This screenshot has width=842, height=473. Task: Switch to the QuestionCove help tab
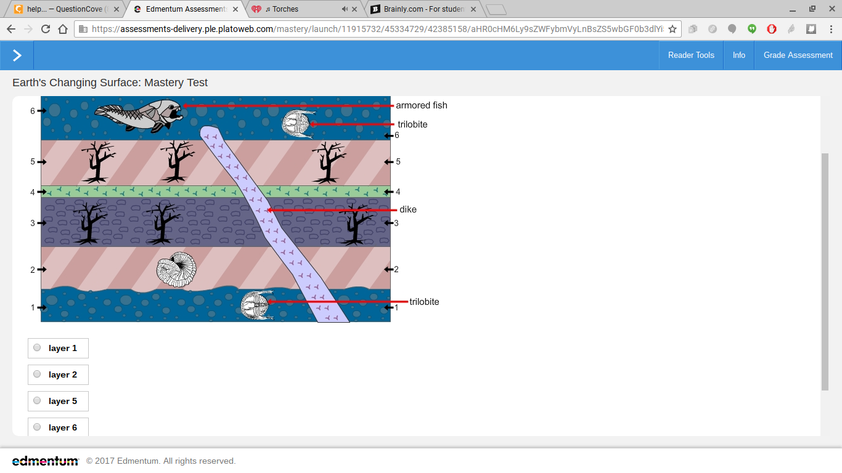coord(63,9)
